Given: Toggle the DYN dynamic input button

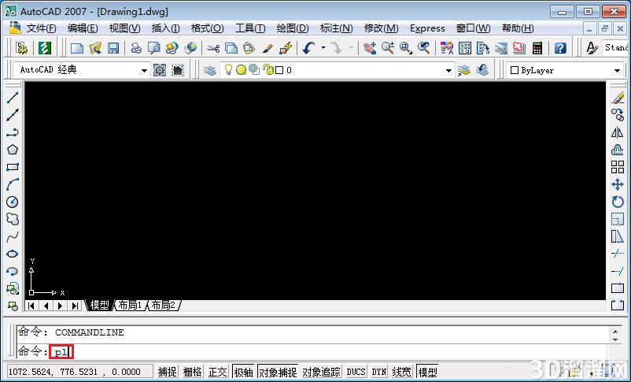Looking at the screenshot, I should click(378, 372).
